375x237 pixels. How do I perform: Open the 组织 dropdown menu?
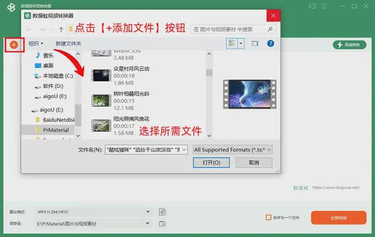(36, 44)
